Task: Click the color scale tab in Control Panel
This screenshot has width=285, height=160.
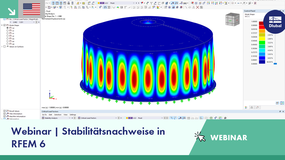Action: pos(246,107)
